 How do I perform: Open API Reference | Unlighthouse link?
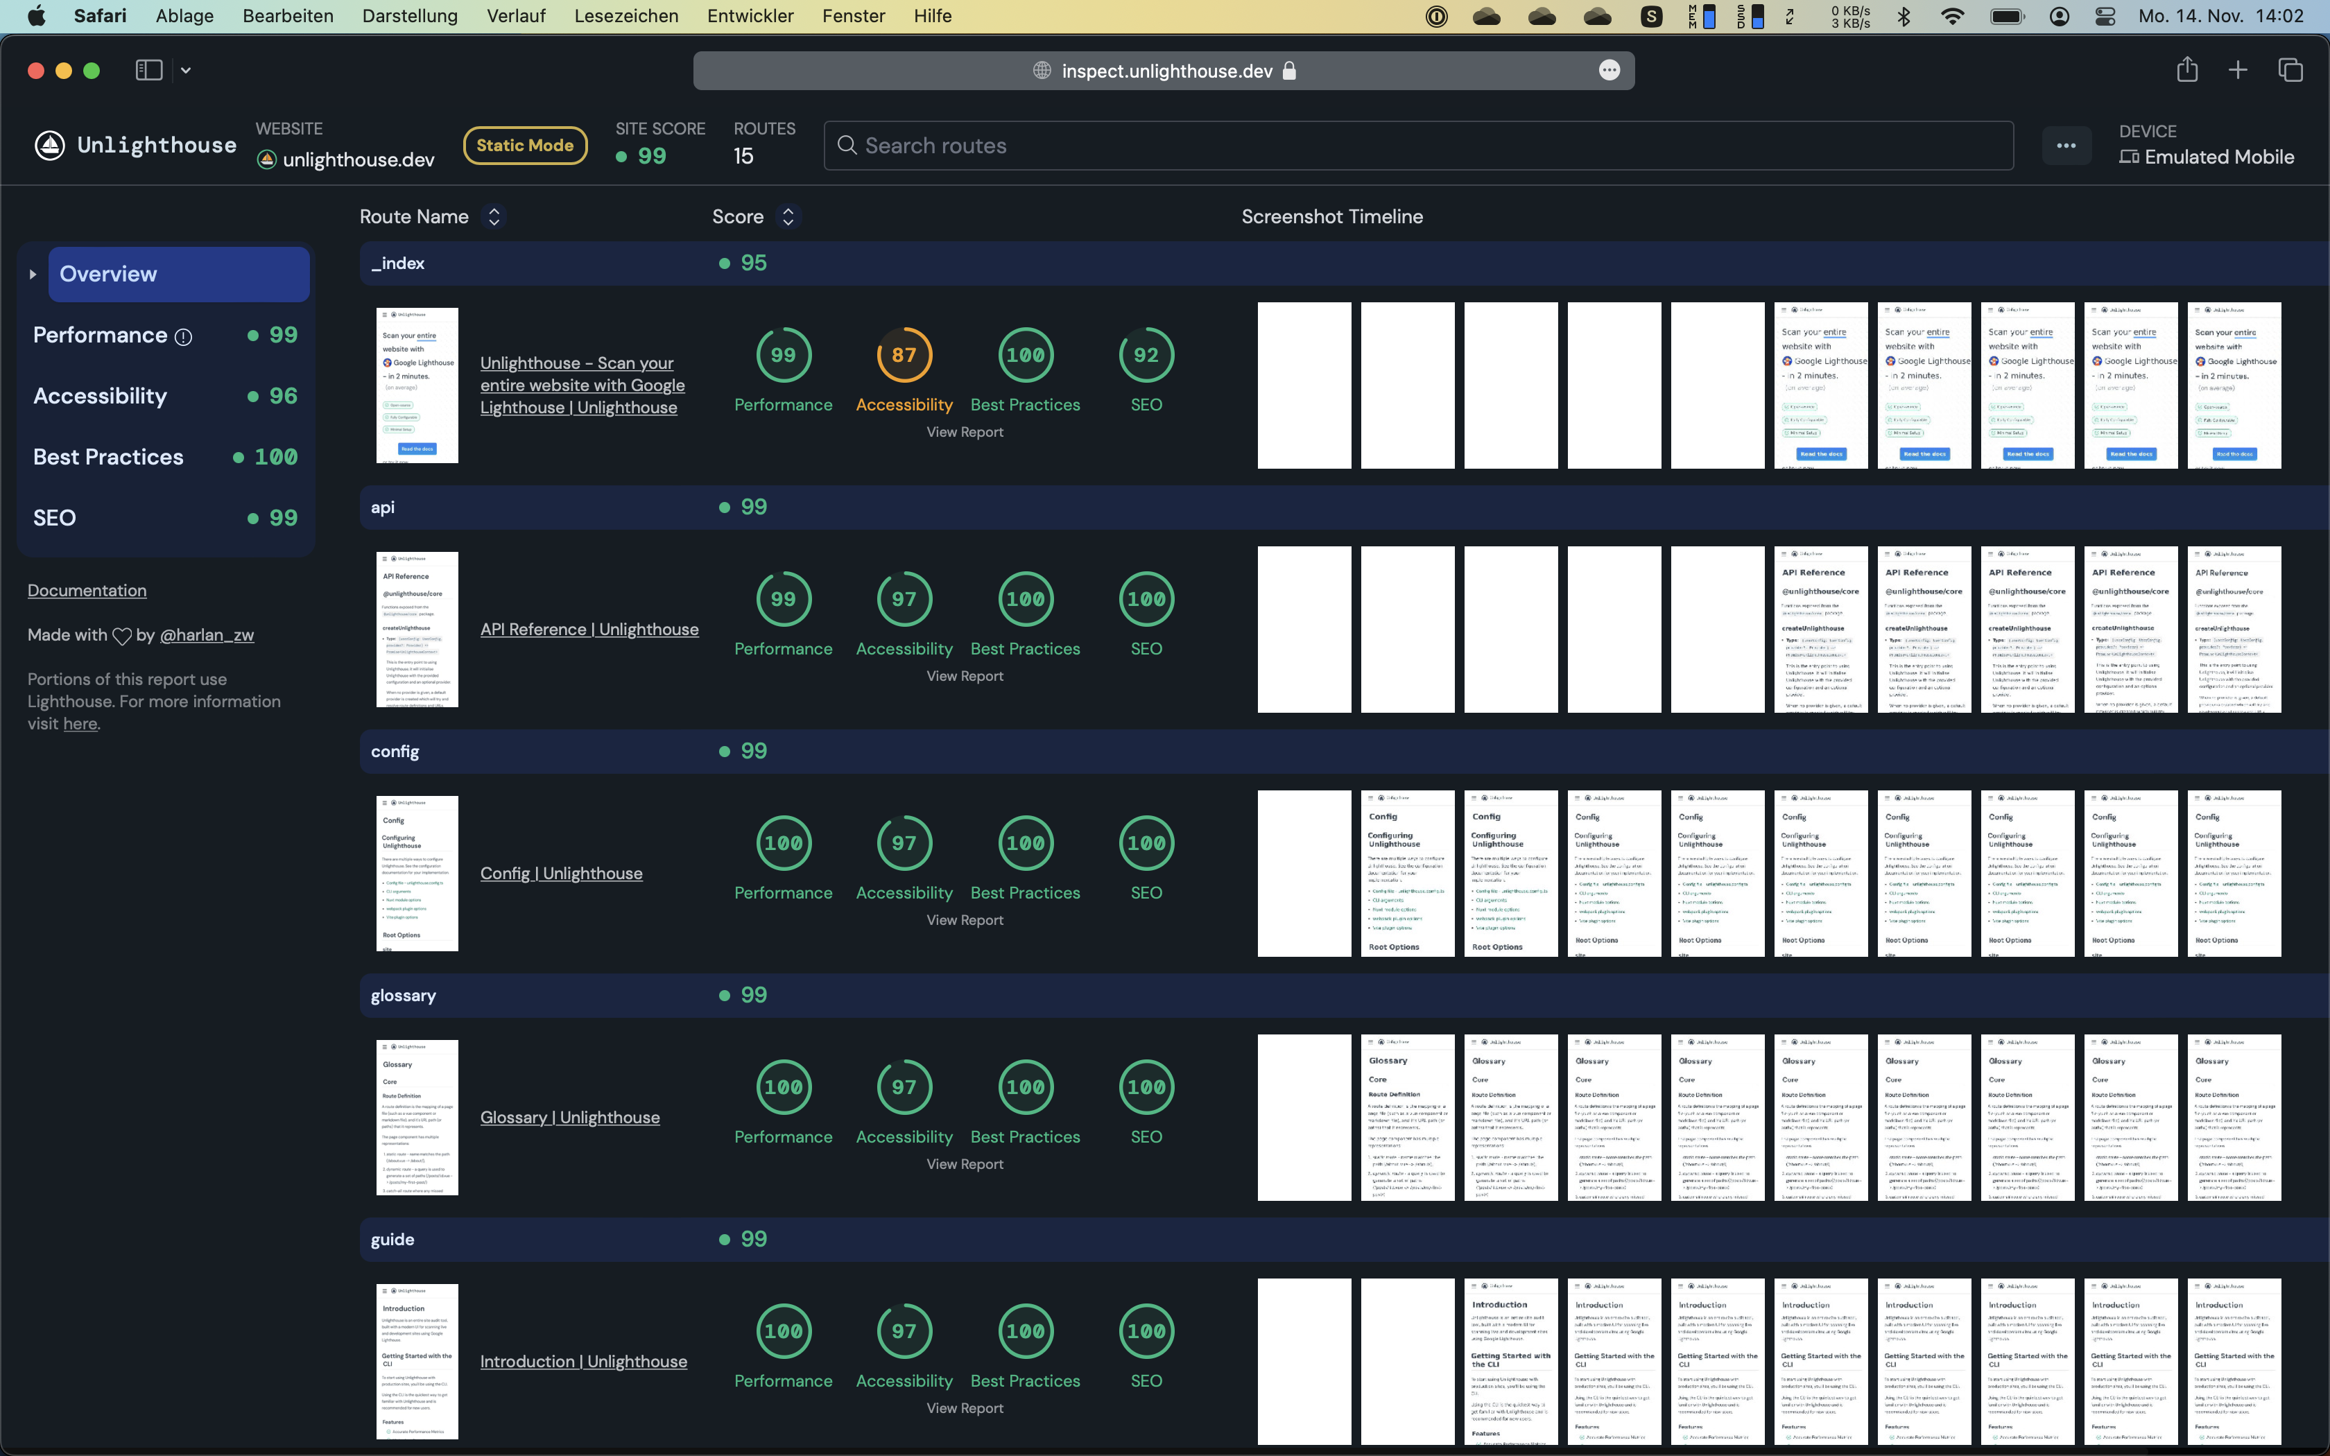click(589, 629)
